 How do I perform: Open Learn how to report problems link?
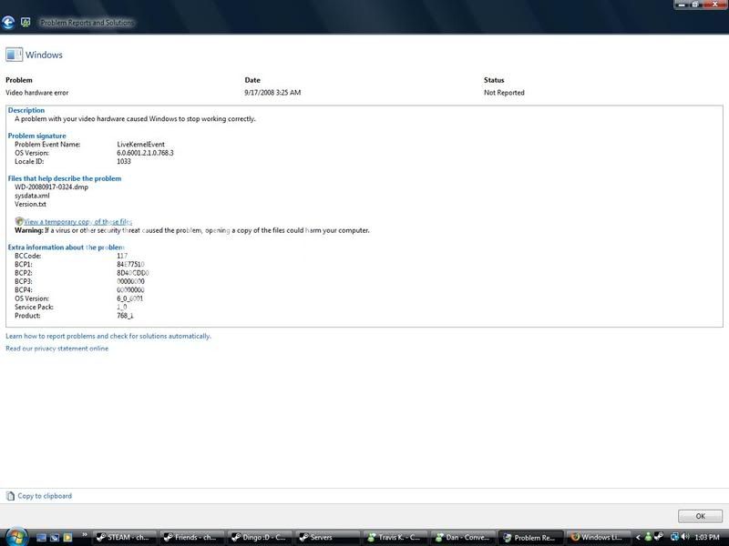[x=108, y=336]
